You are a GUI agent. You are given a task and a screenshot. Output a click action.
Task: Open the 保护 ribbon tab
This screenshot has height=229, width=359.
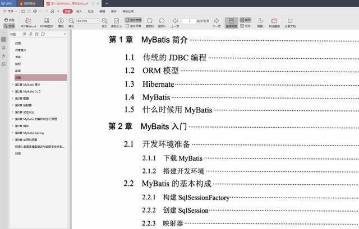114,11
